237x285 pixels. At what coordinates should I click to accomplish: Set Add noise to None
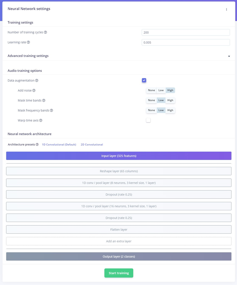pyautogui.click(x=151, y=90)
